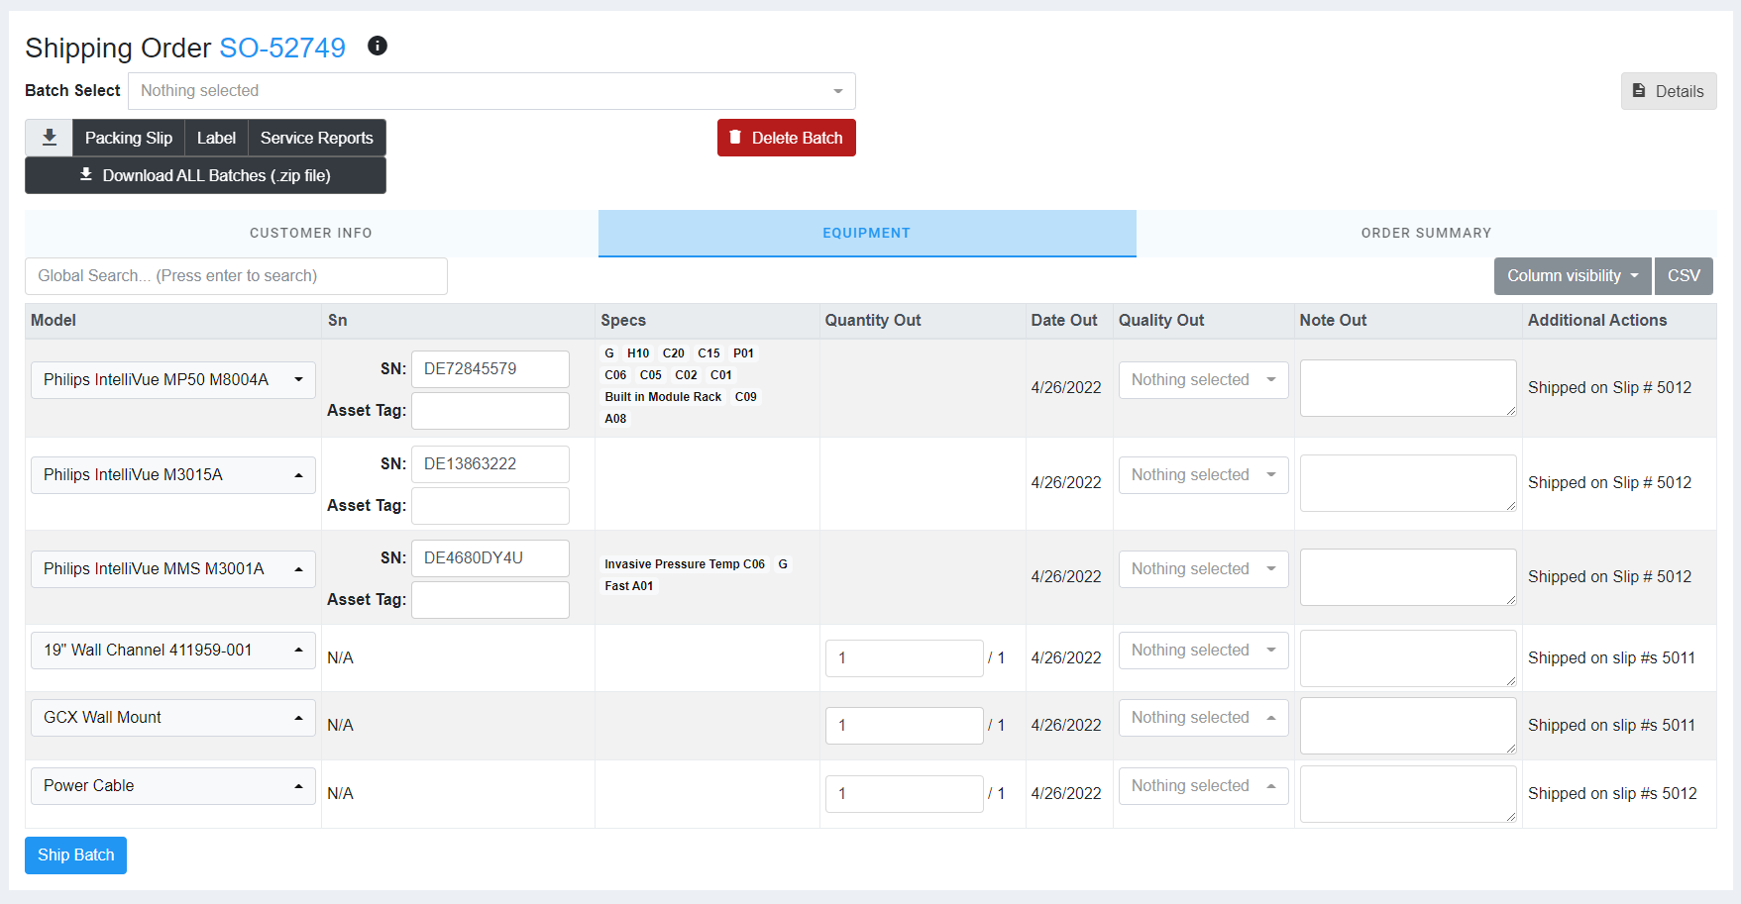Delete the current batch
1741x904 pixels.
(x=787, y=138)
